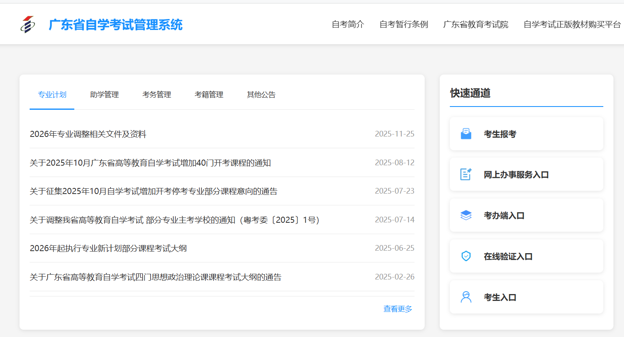This screenshot has height=337, width=624.
Task: Click the 在线验证入口 shield icon
Action: pos(466,256)
